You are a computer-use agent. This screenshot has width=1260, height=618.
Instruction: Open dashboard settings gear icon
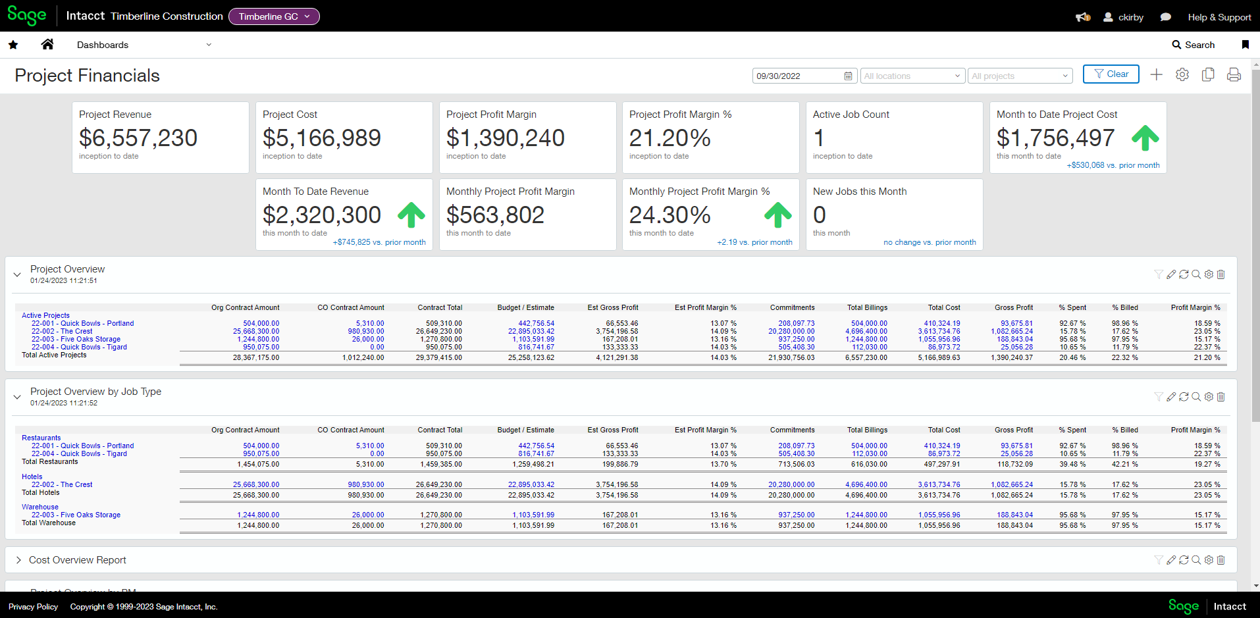(1182, 75)
